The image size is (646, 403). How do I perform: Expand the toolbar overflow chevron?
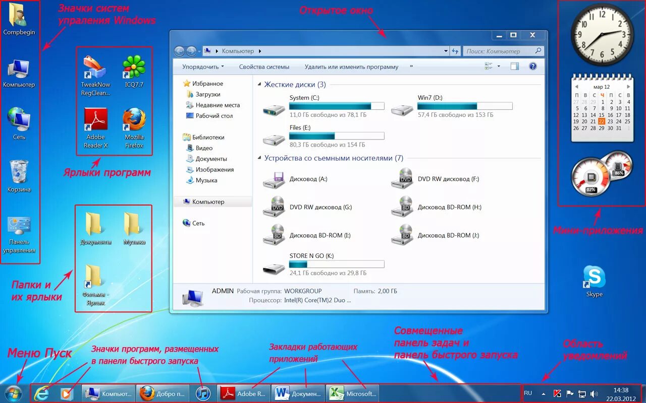point(411,66)
